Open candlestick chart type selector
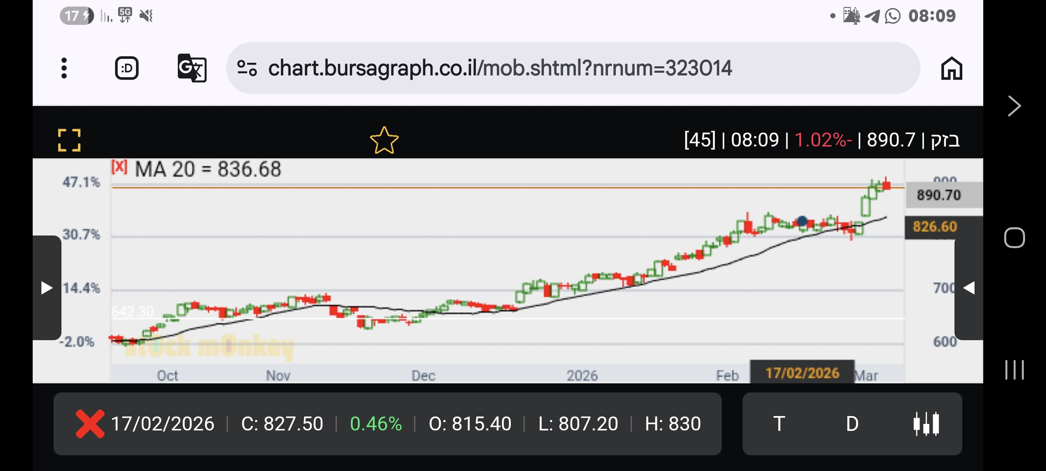The height and width of the screenshot is (471, 1046). [926, 423]
